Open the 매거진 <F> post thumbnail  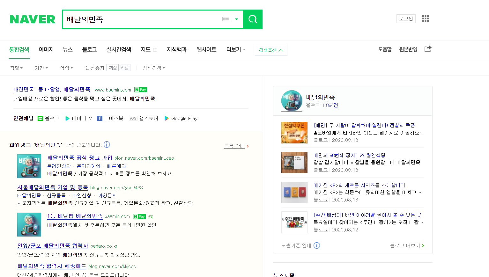point(294,192)
